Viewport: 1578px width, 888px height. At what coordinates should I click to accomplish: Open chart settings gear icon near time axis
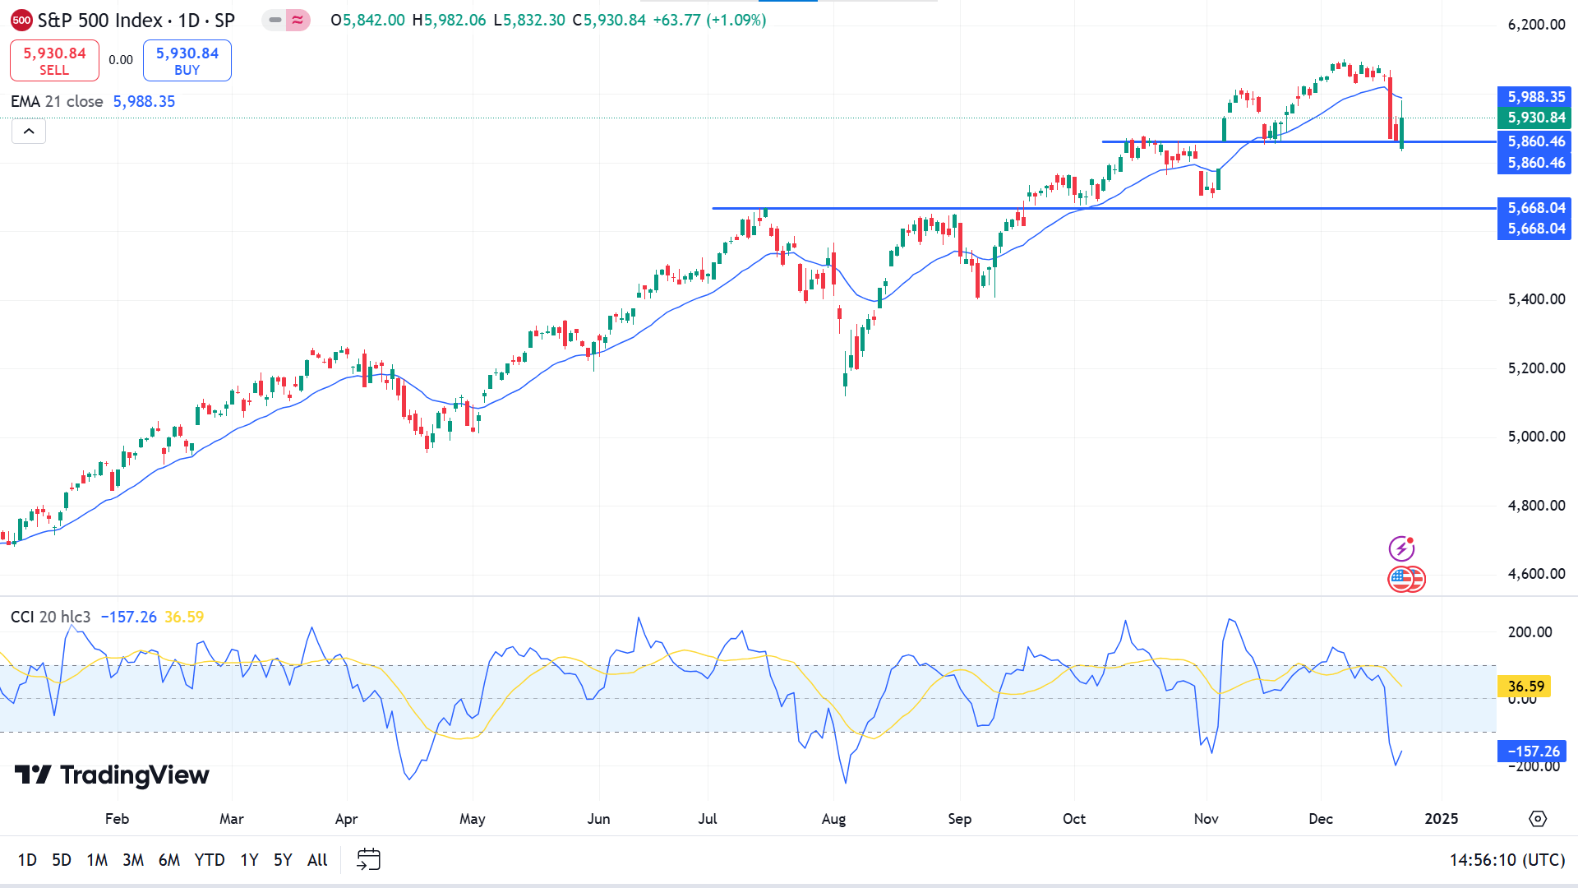coord(1537,819)
